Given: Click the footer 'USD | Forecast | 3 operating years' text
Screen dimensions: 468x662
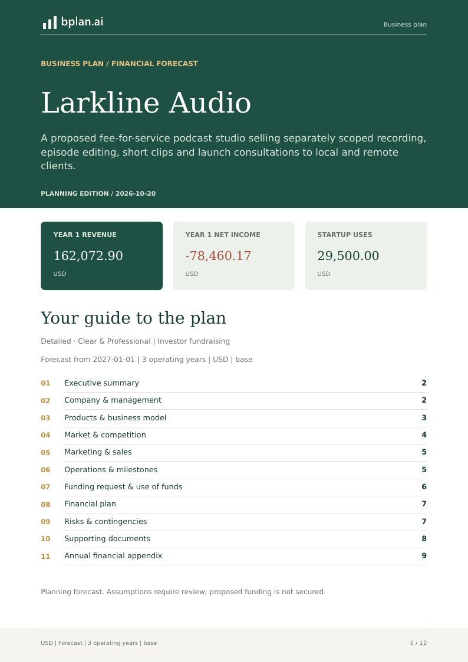Looking at the screenshot, I should tap(99, 643).
